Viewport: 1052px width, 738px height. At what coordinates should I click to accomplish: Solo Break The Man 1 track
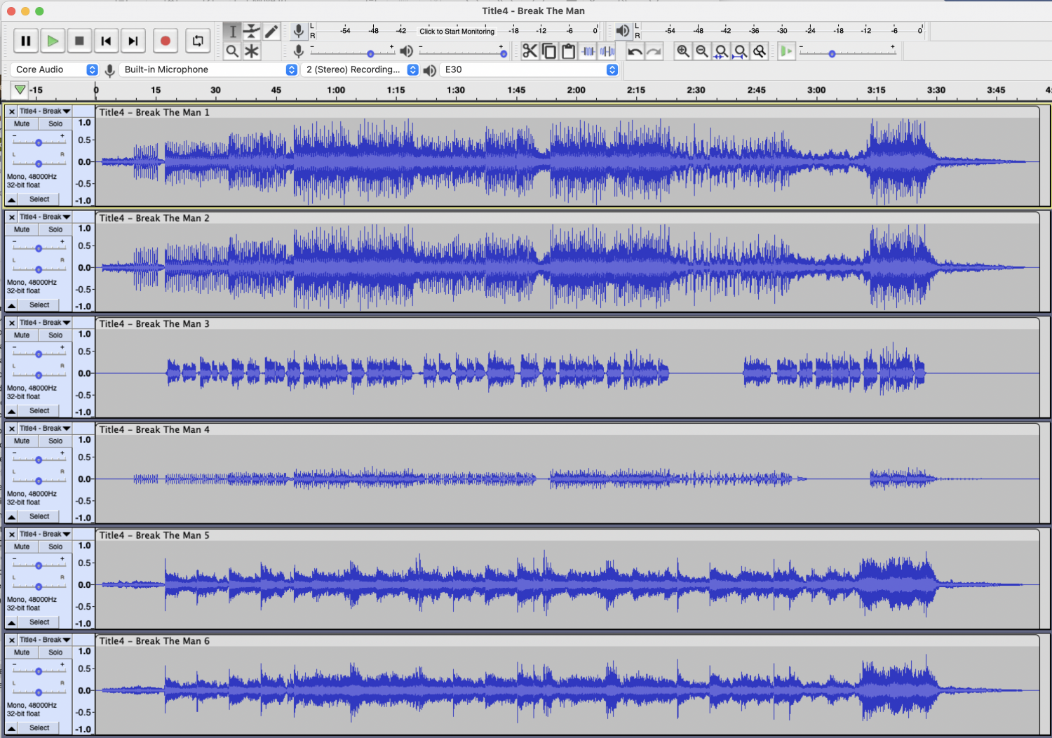[x=55, y=123]
